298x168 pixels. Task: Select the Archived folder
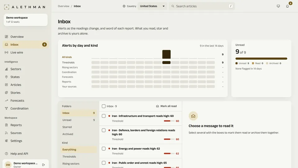coord(79,134)
